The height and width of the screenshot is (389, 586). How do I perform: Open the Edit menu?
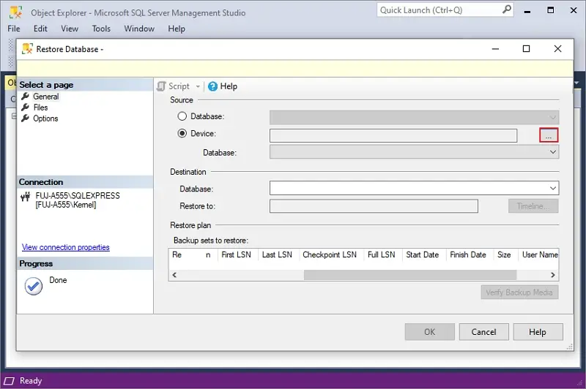point(40,29)
